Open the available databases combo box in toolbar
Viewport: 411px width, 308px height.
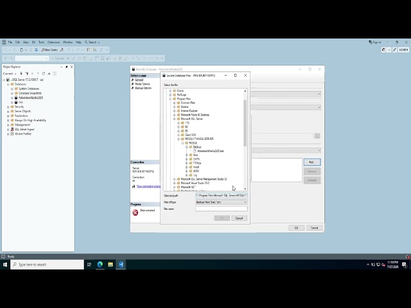(x=31, y=58)
